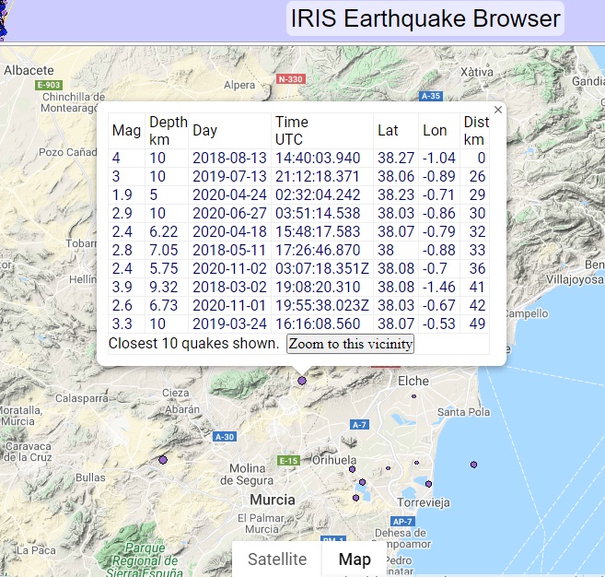
Task: Click the Mag column header
Action: point(126,131)
